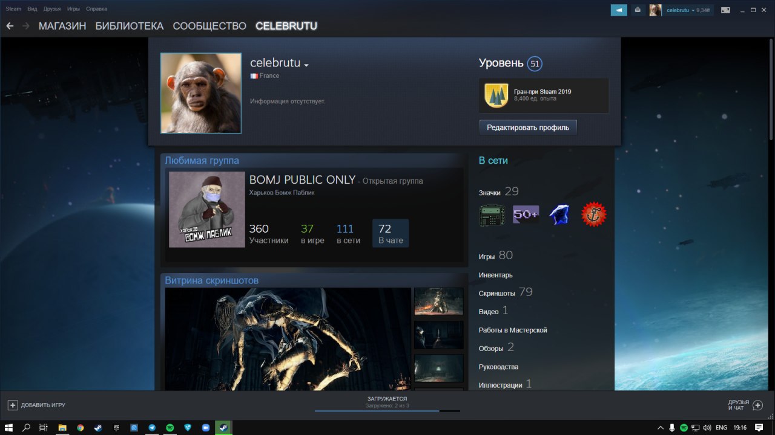Enter the group chat, 72 В чате
The width and height of the screenshot is (775, 435).
(x=391, y=234)
